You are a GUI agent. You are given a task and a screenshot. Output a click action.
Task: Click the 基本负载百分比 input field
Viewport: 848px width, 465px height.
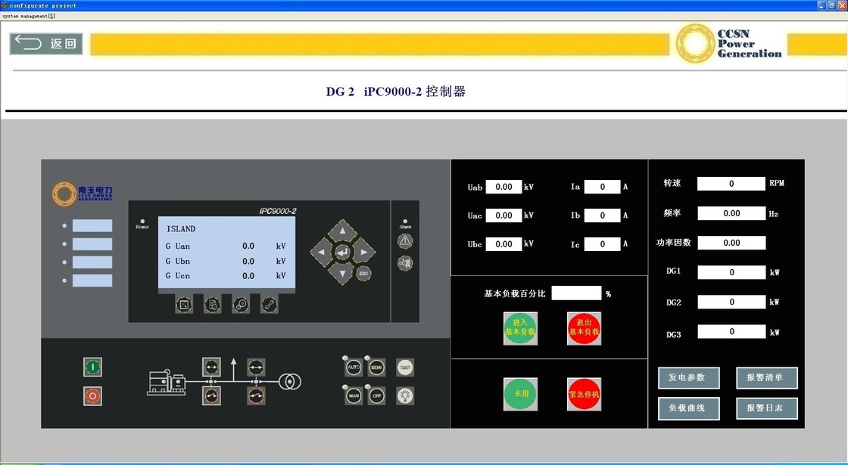(x=576, y=293)
